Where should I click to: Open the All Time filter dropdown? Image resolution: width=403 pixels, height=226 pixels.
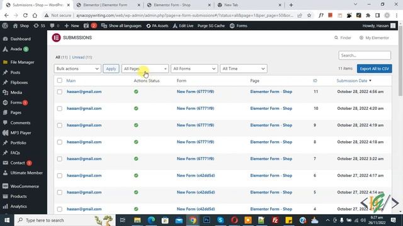tap(244, 68)
